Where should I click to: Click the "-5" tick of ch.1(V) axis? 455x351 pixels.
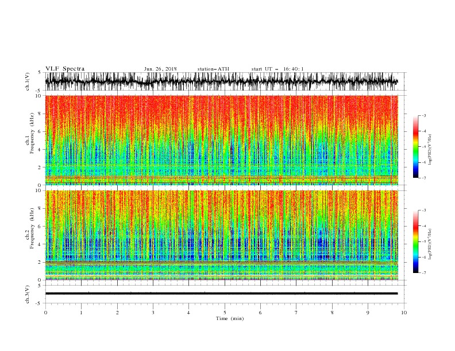39,91
